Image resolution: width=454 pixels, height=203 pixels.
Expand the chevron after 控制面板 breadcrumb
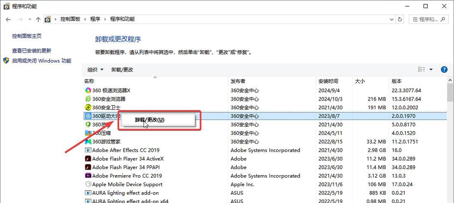point(85,19)
